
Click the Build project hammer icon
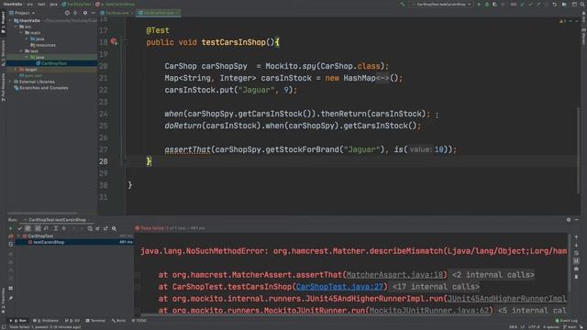(x=403, y=4)
